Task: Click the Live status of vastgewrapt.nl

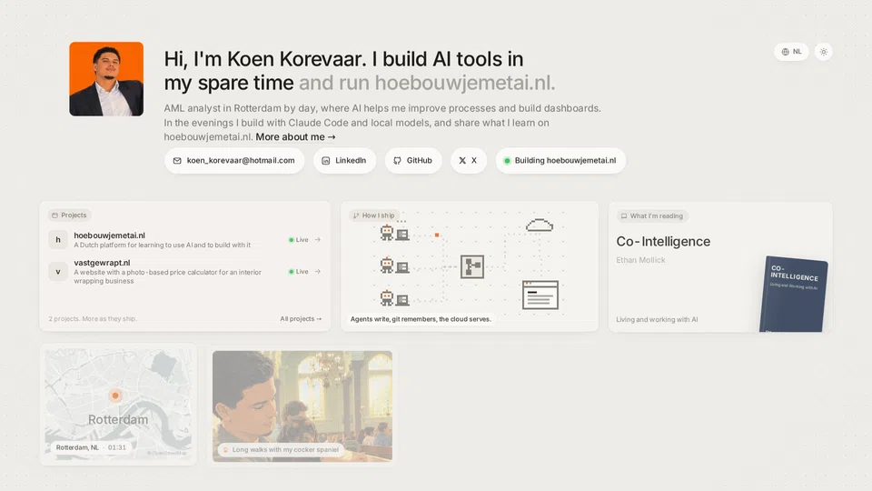Action: [298, 272]
